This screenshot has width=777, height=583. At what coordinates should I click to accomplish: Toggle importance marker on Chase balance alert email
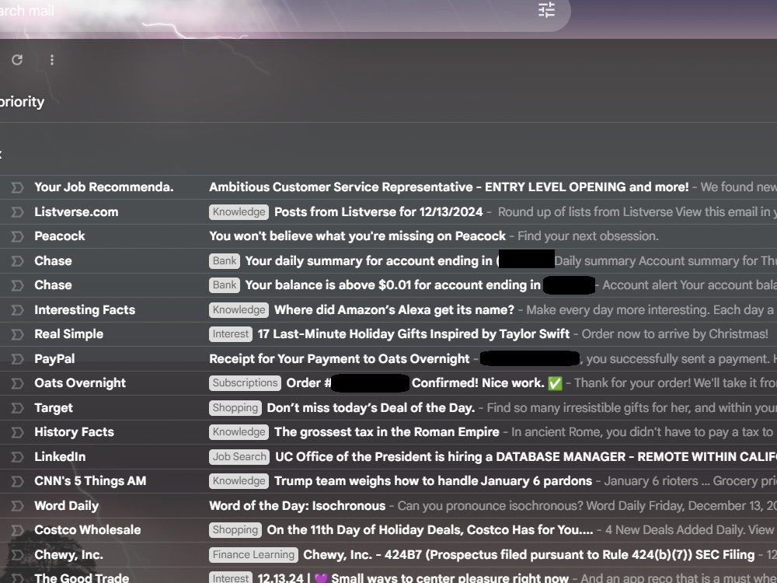pyautogui.click(x=17, y=285)
